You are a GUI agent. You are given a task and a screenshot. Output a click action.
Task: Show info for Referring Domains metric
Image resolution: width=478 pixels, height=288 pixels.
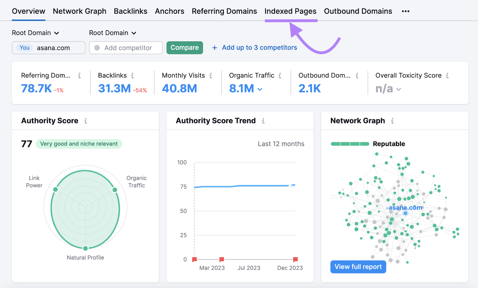point(79,76)
